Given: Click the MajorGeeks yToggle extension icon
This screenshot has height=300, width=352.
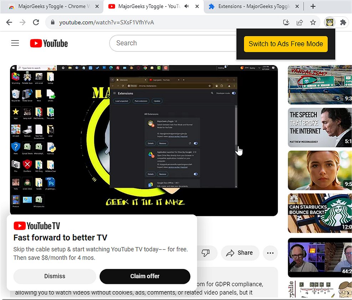Looking at the screenshot, I should click(330, 22).
